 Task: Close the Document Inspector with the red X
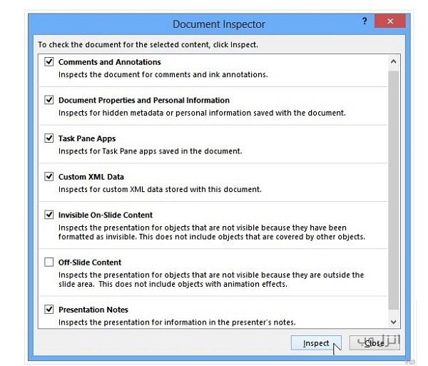pyautogui.click(x=390, y=23)
